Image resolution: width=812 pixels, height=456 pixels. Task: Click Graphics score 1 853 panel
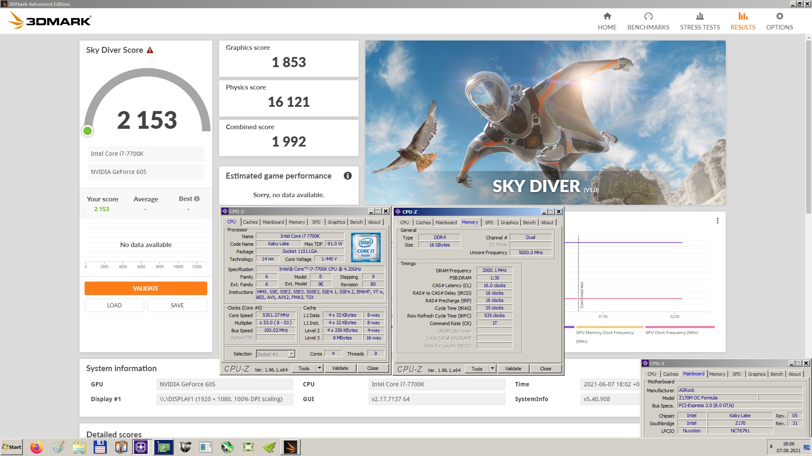click(x=288, y=58)
